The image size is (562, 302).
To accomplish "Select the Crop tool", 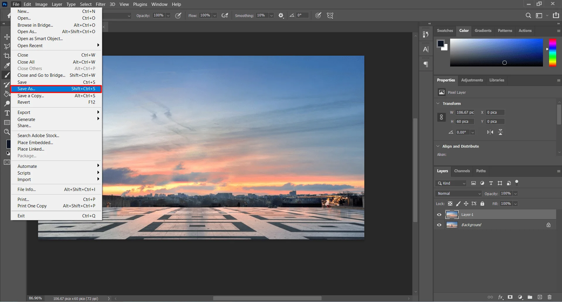I will coord(7,56).
